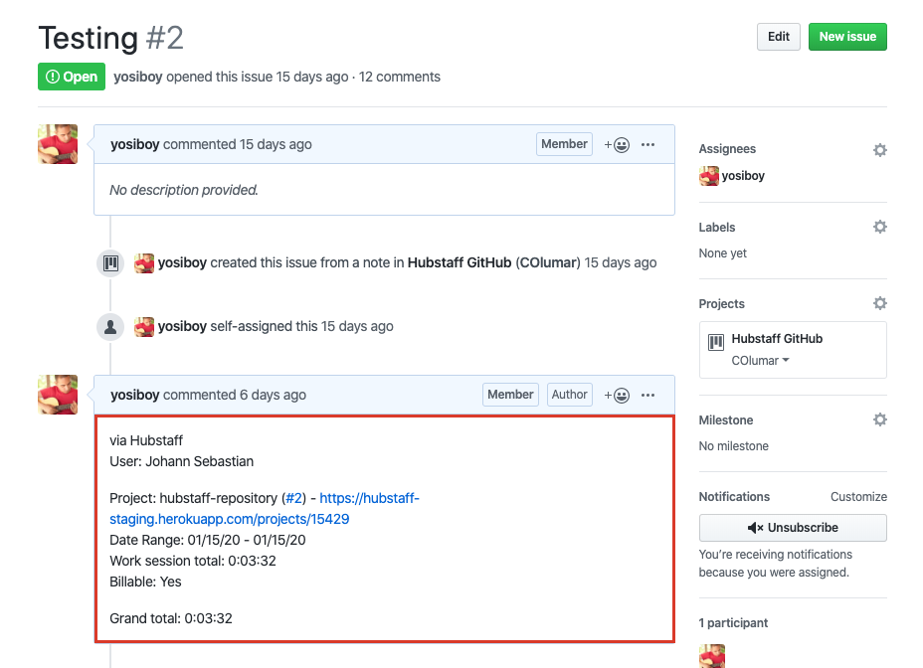
Task: Click the Edit button
Action: coord(778,36)
